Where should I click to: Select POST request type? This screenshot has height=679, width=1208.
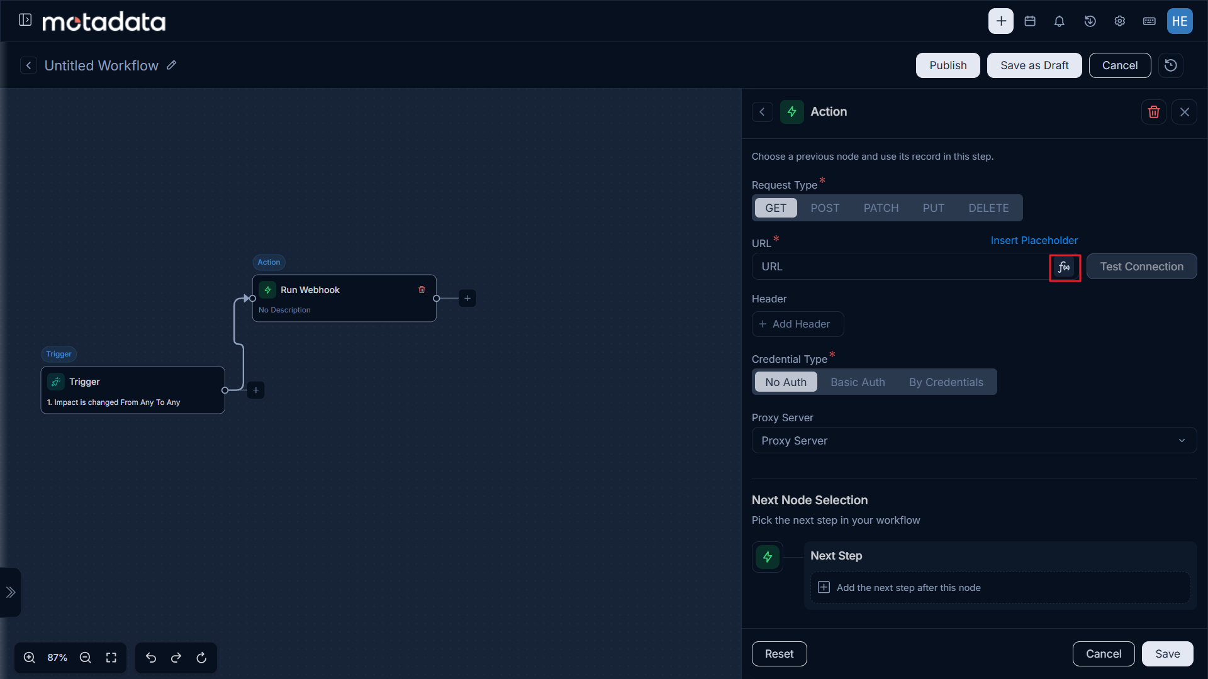825,208
